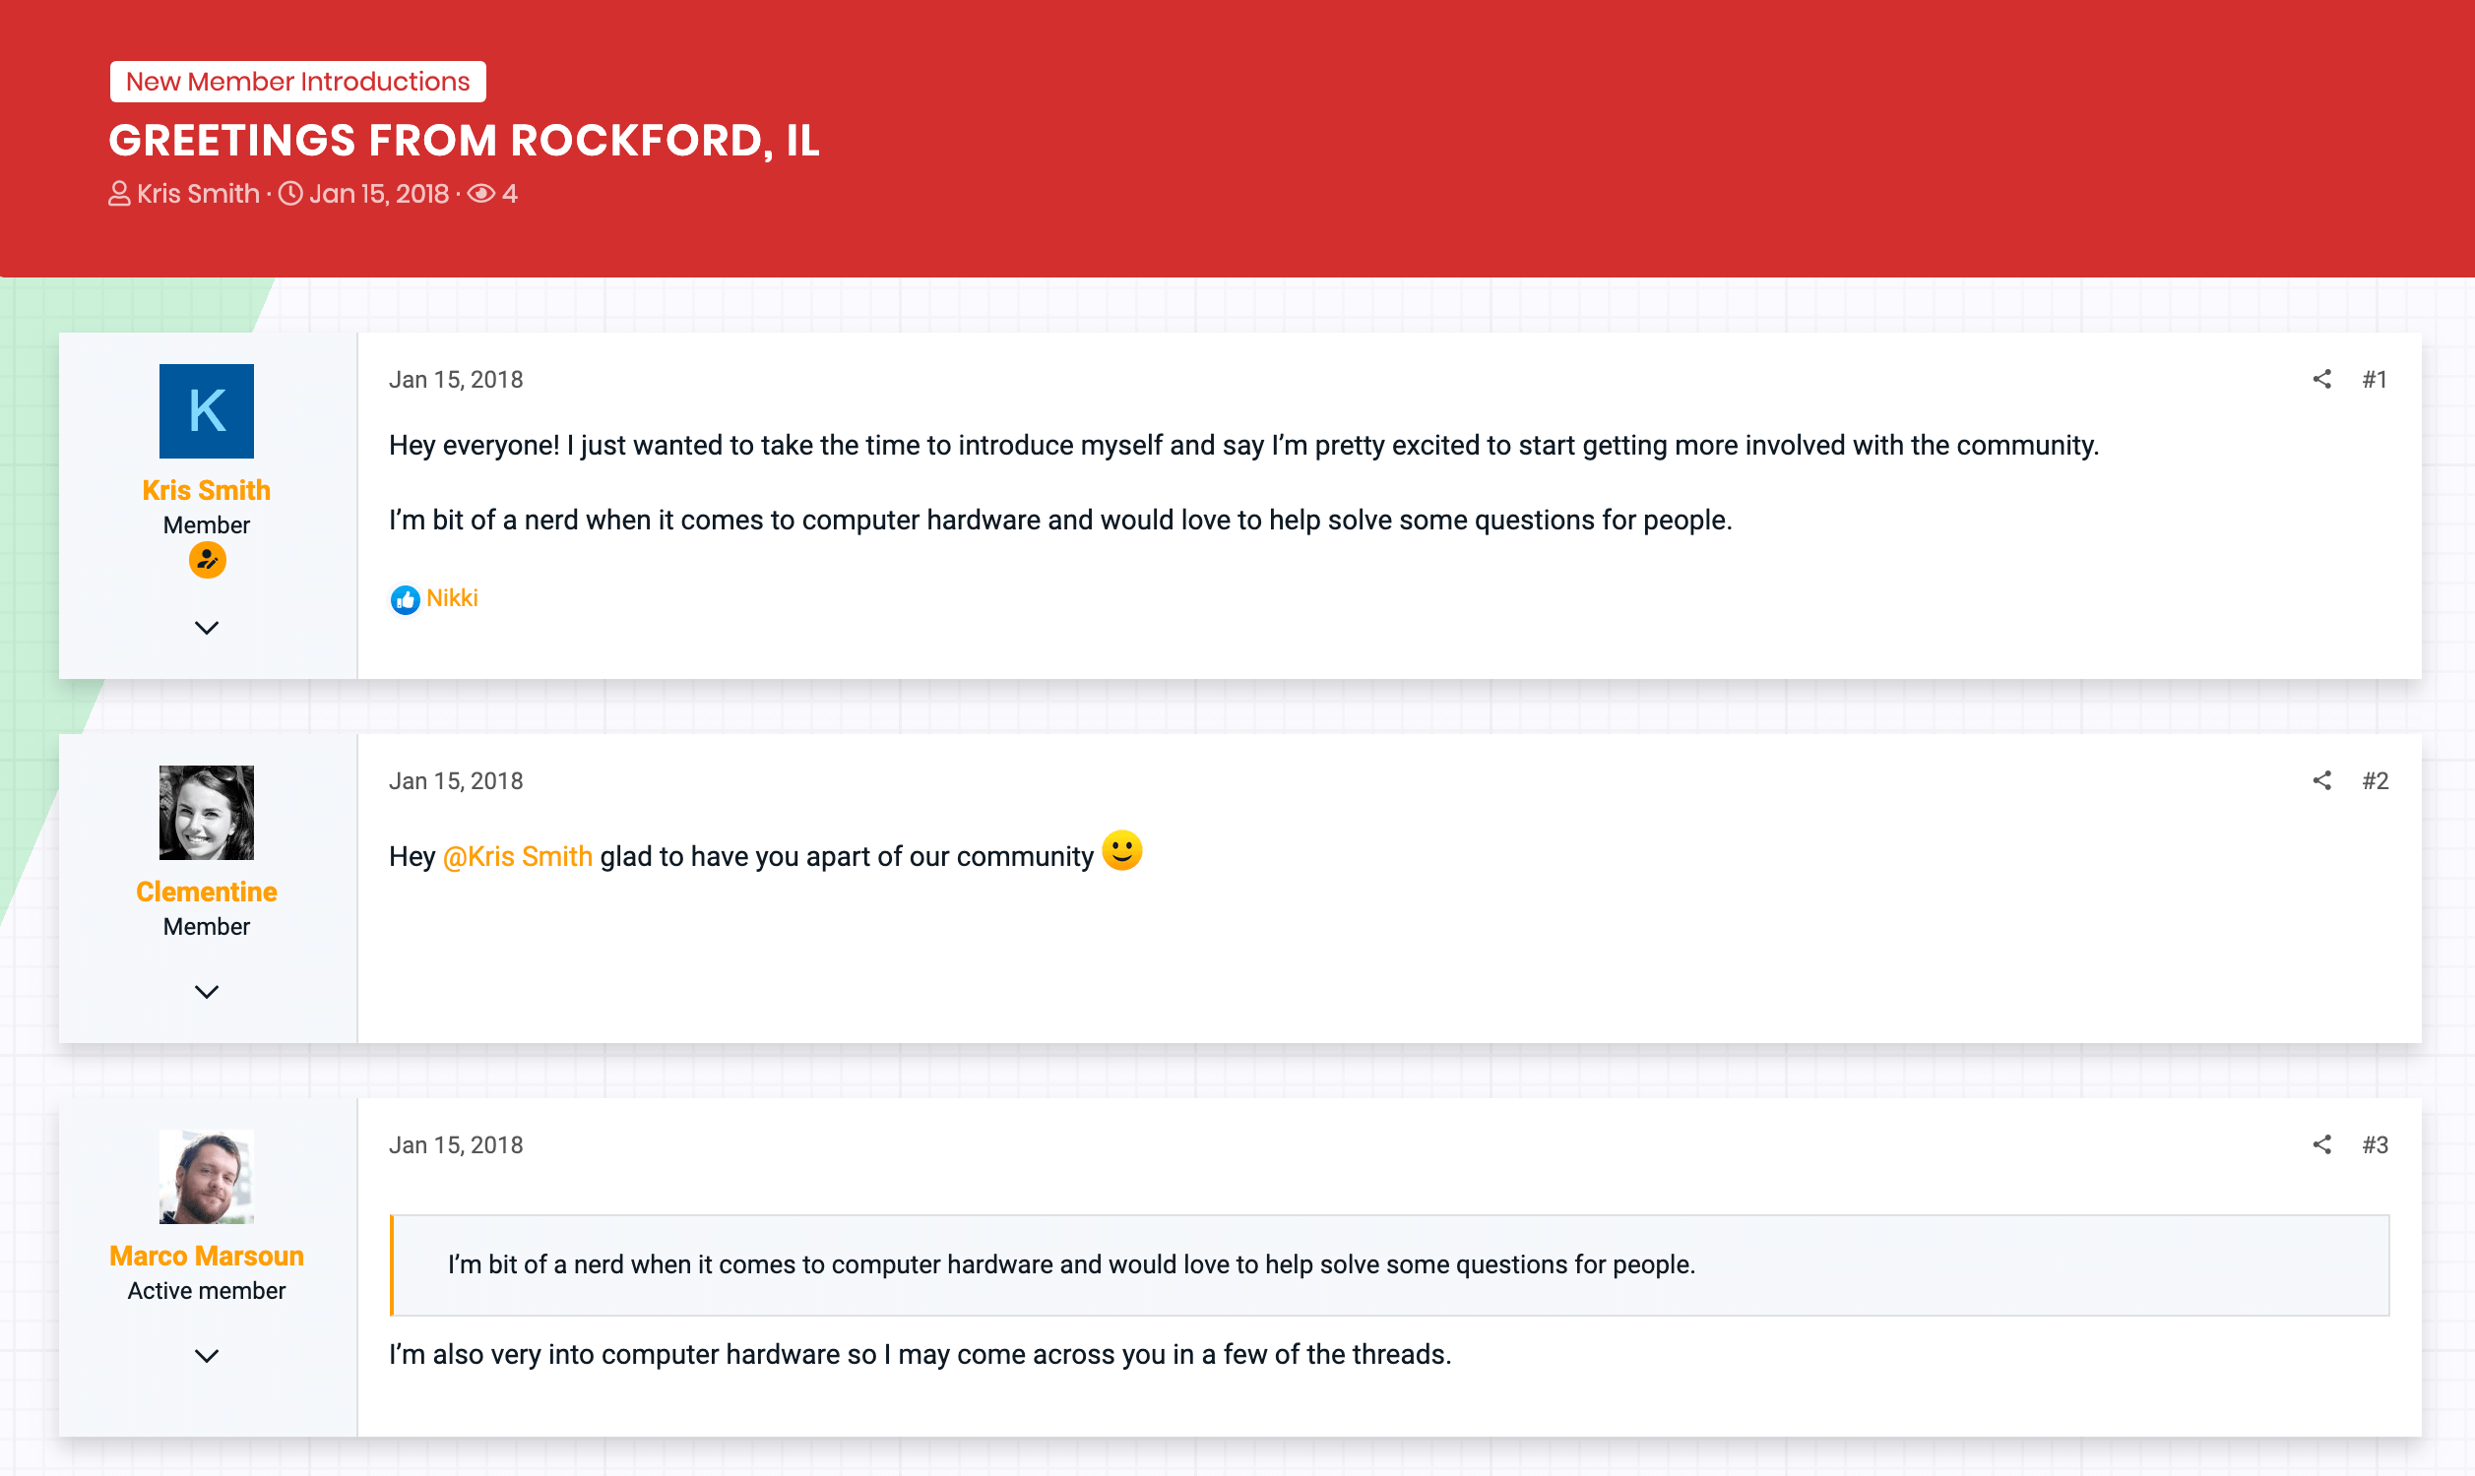Open Nikki's profile from the likes
The image size is (2475, 1476).
point(452,597)
